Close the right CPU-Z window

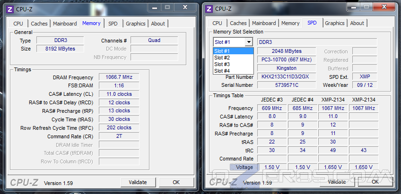[384, 7]
